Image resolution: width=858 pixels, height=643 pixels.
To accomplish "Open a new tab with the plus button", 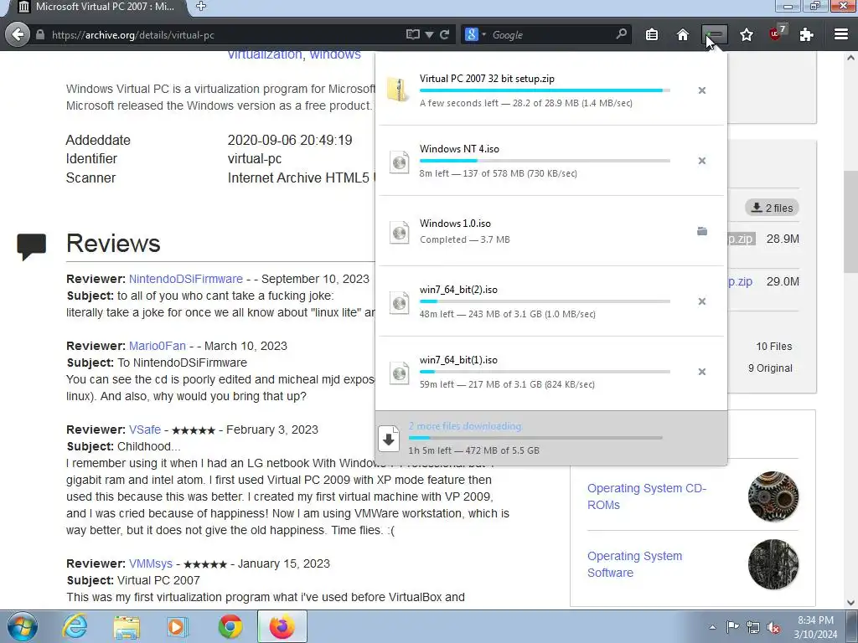I will click(201, 6).
